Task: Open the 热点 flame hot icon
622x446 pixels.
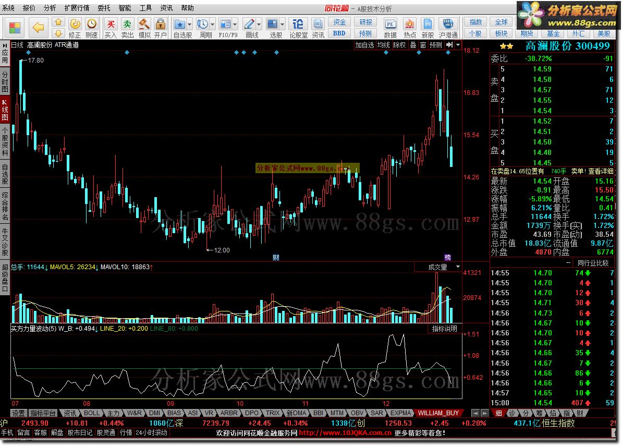Action: (x=410, y=24)
